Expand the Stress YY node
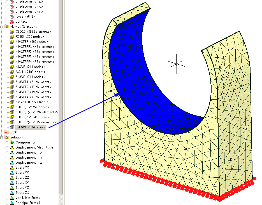The image size is (262, 205). 7,173
